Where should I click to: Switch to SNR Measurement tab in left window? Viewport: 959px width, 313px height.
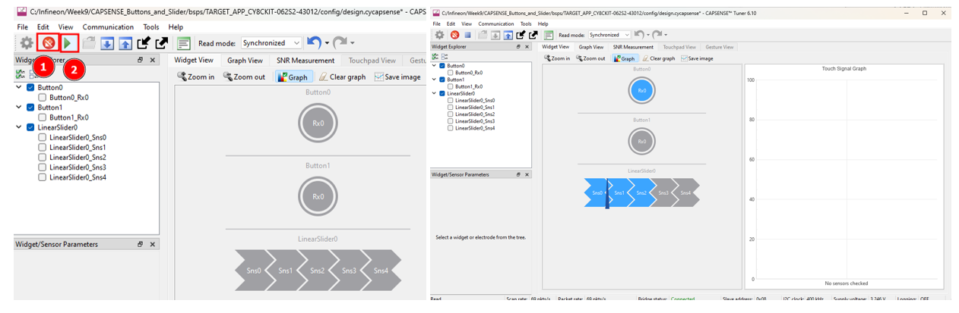point(305,61)
